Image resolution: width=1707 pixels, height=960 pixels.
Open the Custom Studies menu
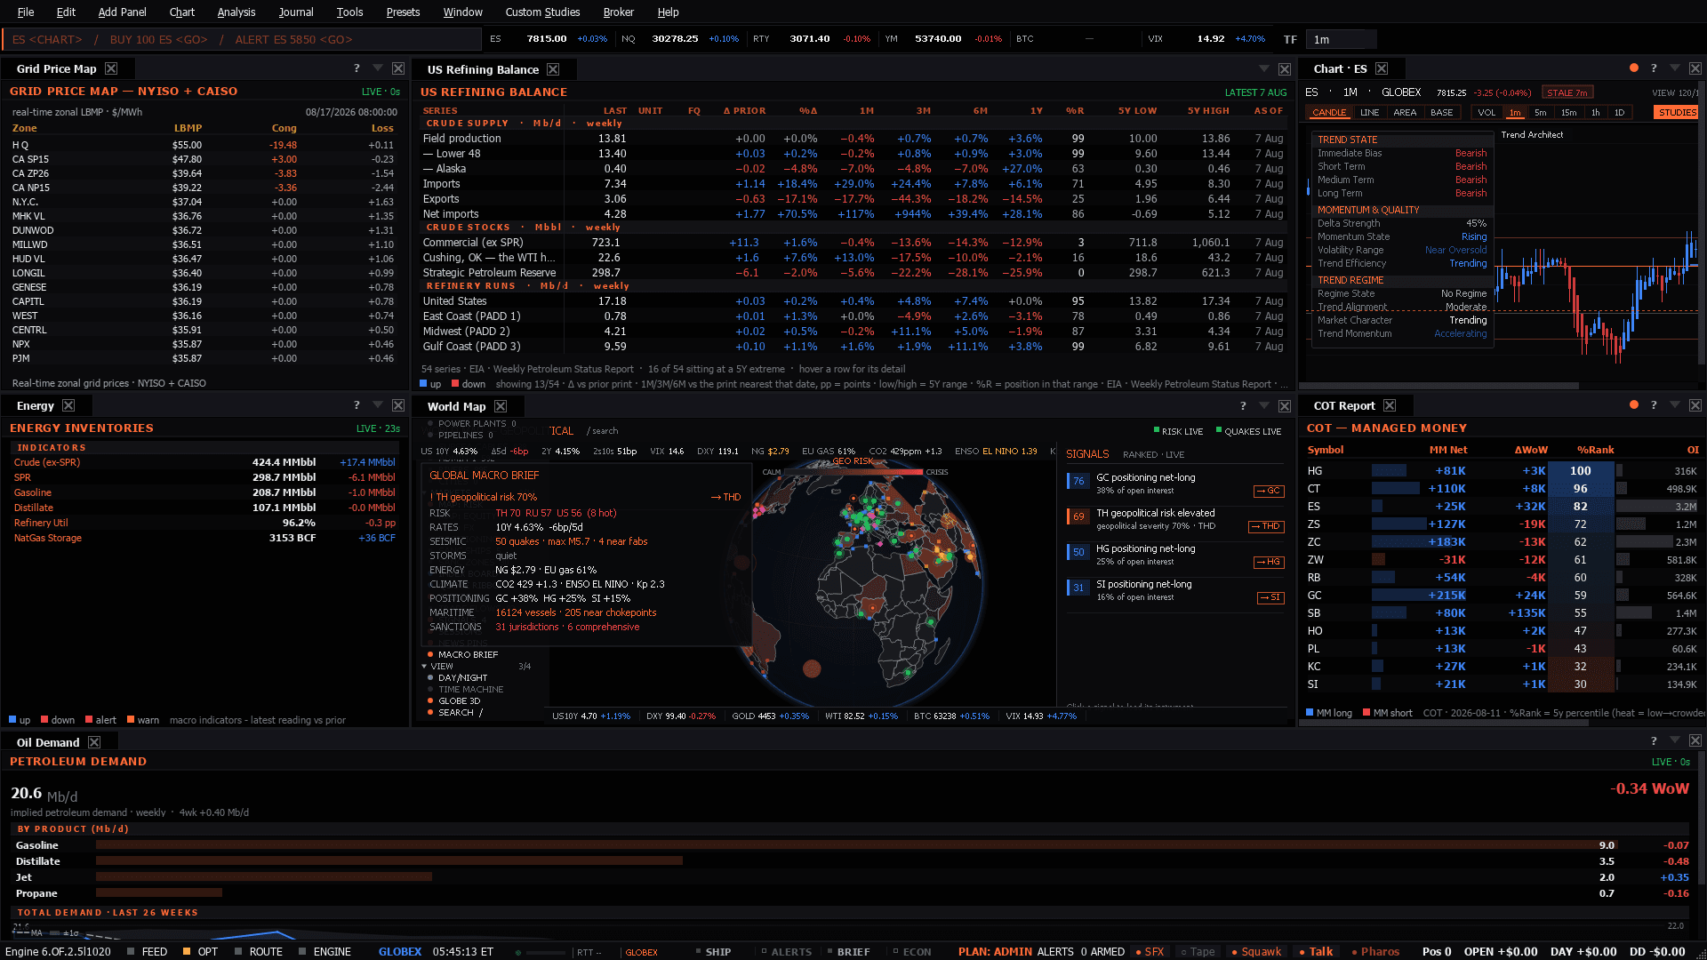coord(542,12)
